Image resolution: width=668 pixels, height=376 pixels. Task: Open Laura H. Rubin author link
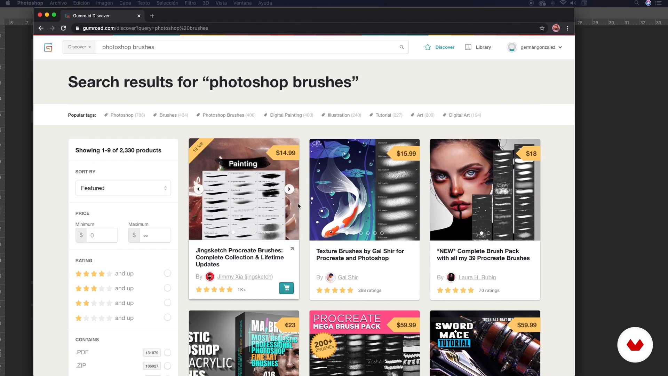tap(477, 277)
